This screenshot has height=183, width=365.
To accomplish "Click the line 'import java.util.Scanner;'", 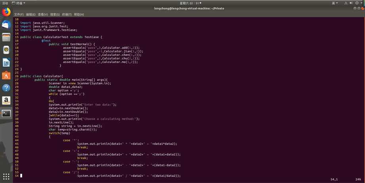I will [42, 23].
